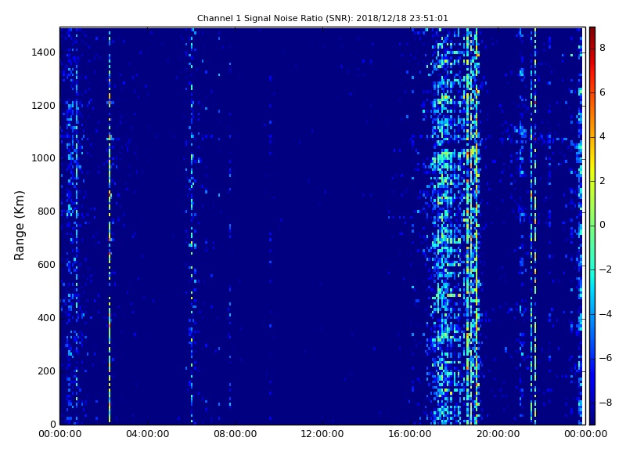
Task: Click the 1400 tick label on the range axis
Action: click(x=44, y=52)
